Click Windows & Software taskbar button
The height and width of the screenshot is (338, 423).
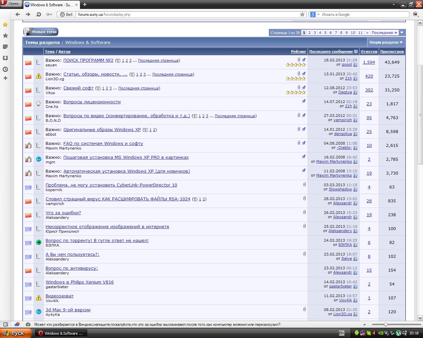pyautogui.click(x=61, y=333)
